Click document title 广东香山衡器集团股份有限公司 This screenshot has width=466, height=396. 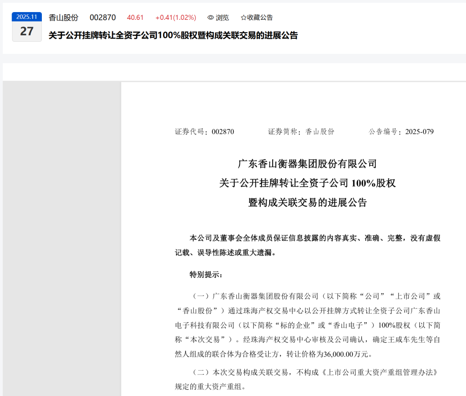(307, 164)
